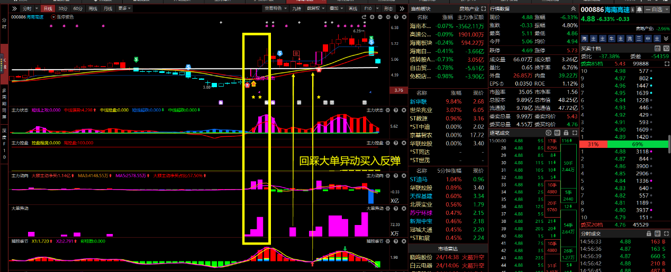Open main chart help question icon

click(x=395, y=17)
